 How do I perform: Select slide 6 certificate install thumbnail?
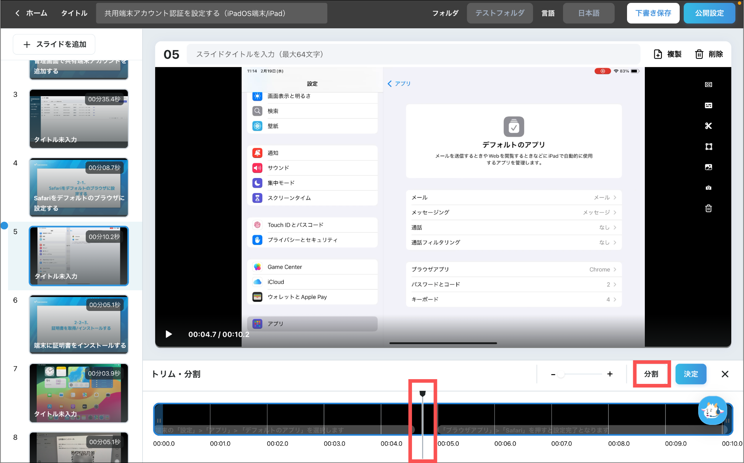pos(79,325)
